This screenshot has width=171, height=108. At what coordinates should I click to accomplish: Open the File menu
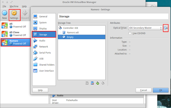(4, 6)
